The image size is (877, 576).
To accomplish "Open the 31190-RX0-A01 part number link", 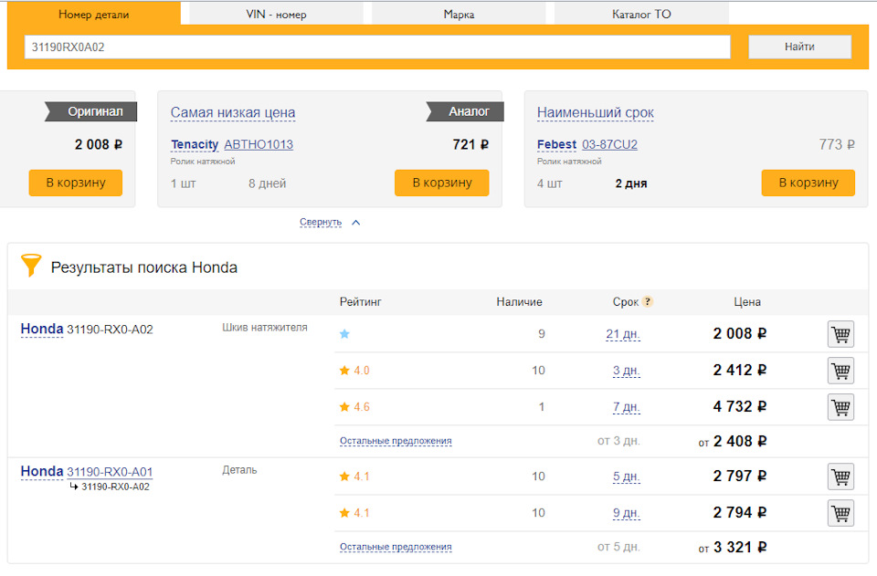I will click(x=110, y=472).
